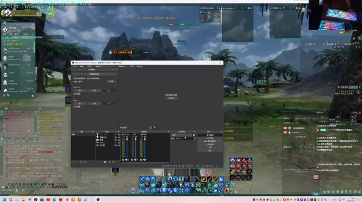Mute the rightmost audio channel speaker icon
The image size is (362, 203).
(x=145, y=160)
